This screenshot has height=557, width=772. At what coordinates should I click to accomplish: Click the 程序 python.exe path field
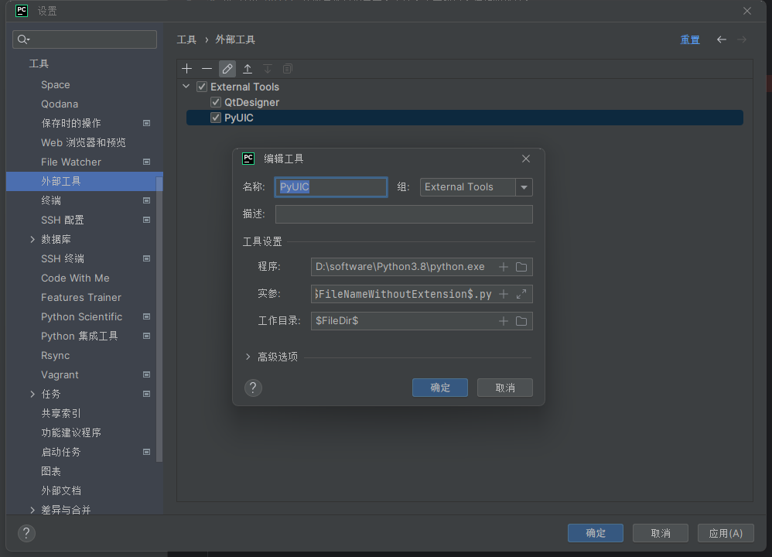404,267
